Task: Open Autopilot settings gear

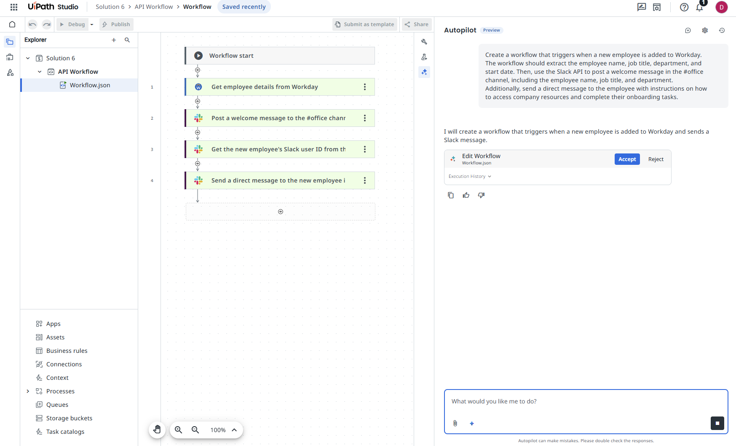Action: click(705, 30)
